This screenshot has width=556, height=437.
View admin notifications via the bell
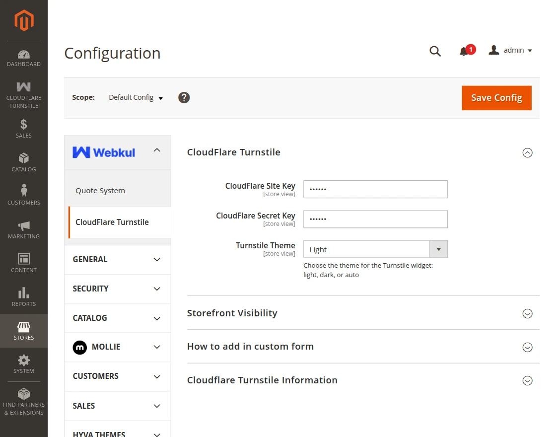pyautogui.click(x=464, y=51)
